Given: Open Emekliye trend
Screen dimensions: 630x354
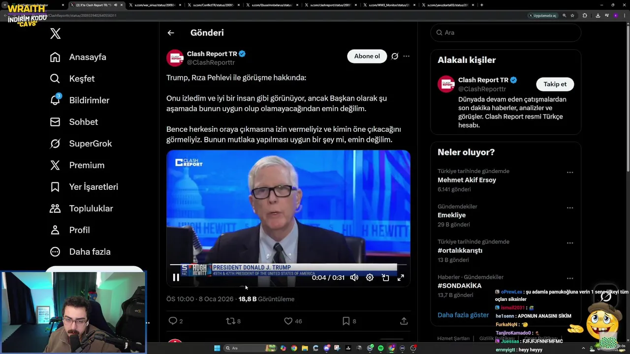Looking at the screenshot, I should [451, 215].
